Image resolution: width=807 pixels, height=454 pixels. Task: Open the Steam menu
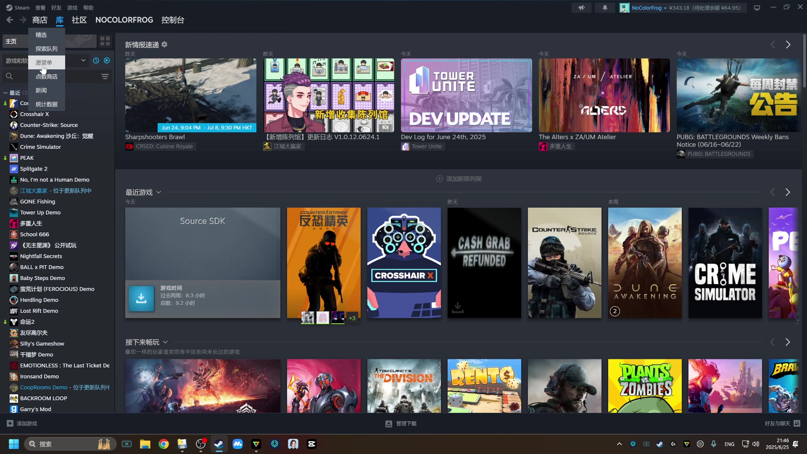click(18, 8)
